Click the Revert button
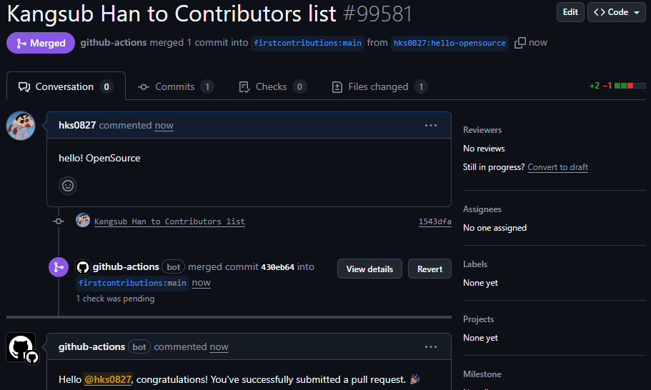 click(429, 269)
